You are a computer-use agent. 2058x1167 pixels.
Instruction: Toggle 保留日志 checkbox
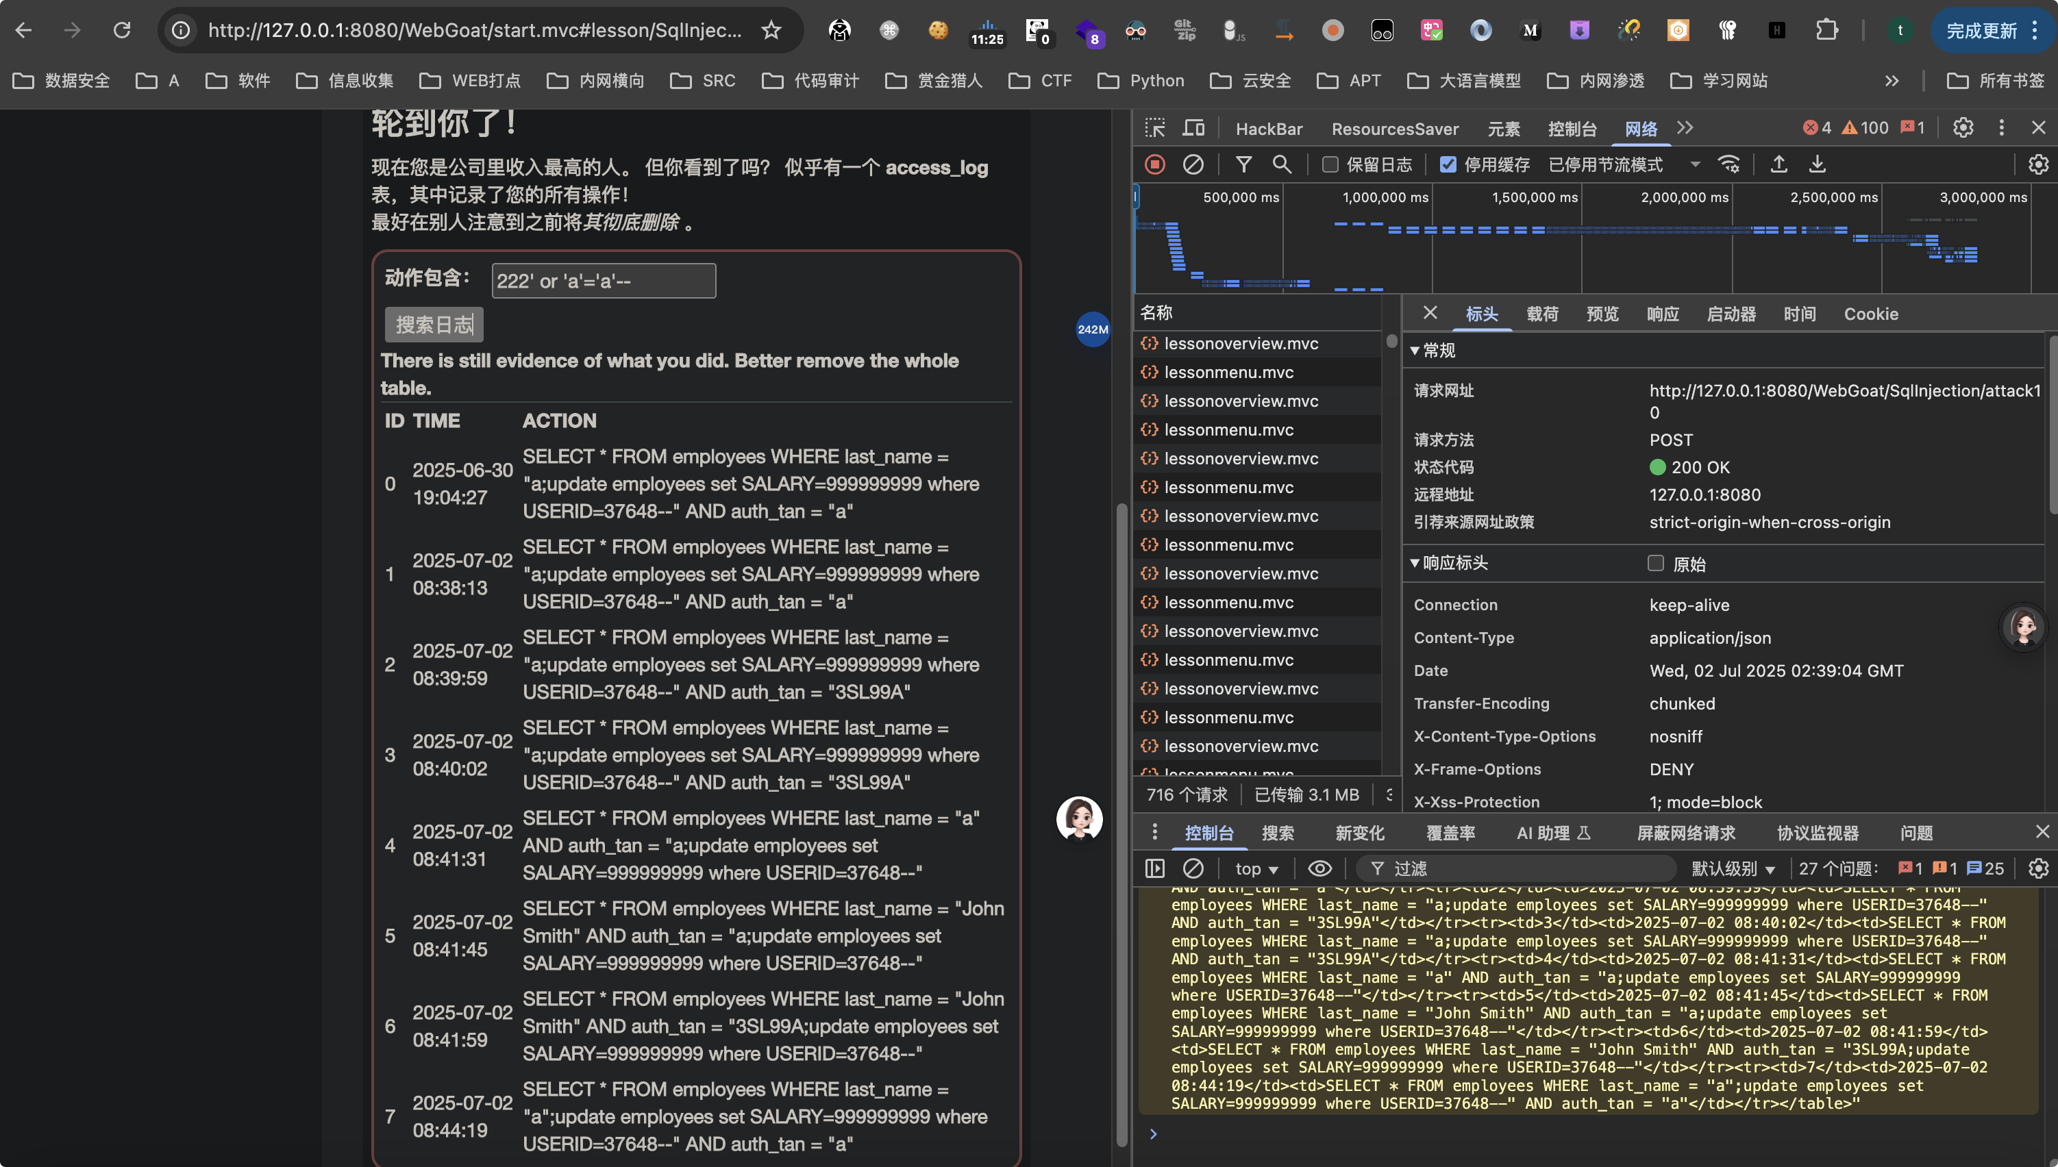(1329, 164)
